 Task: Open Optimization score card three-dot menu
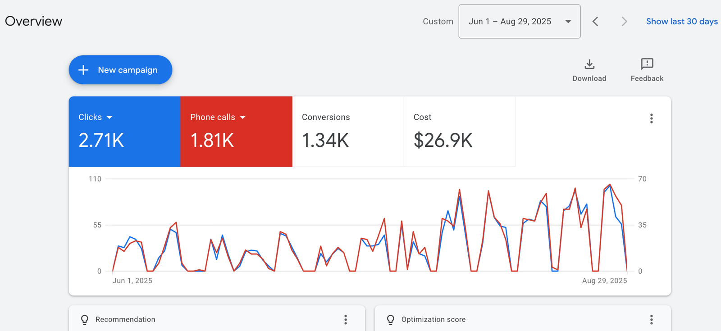coord(651,319)
